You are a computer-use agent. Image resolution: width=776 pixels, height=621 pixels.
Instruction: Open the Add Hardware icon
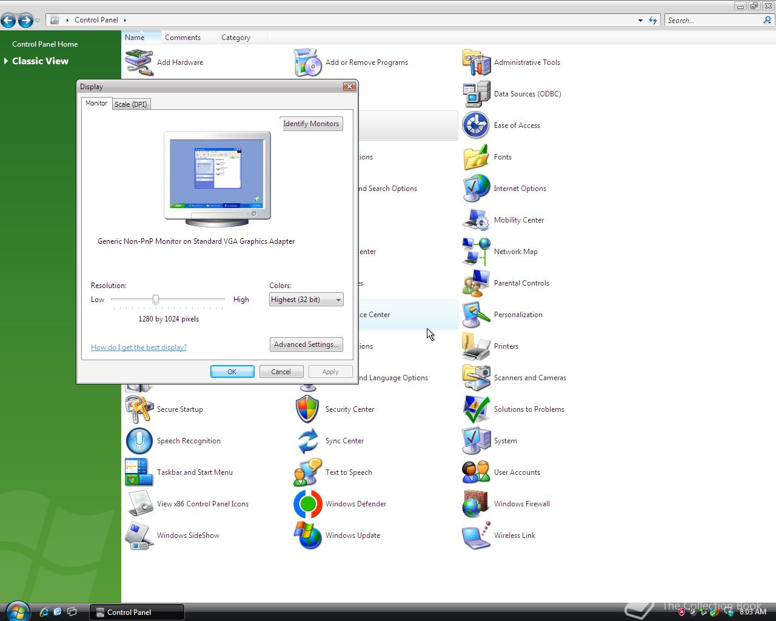[139, 62]
